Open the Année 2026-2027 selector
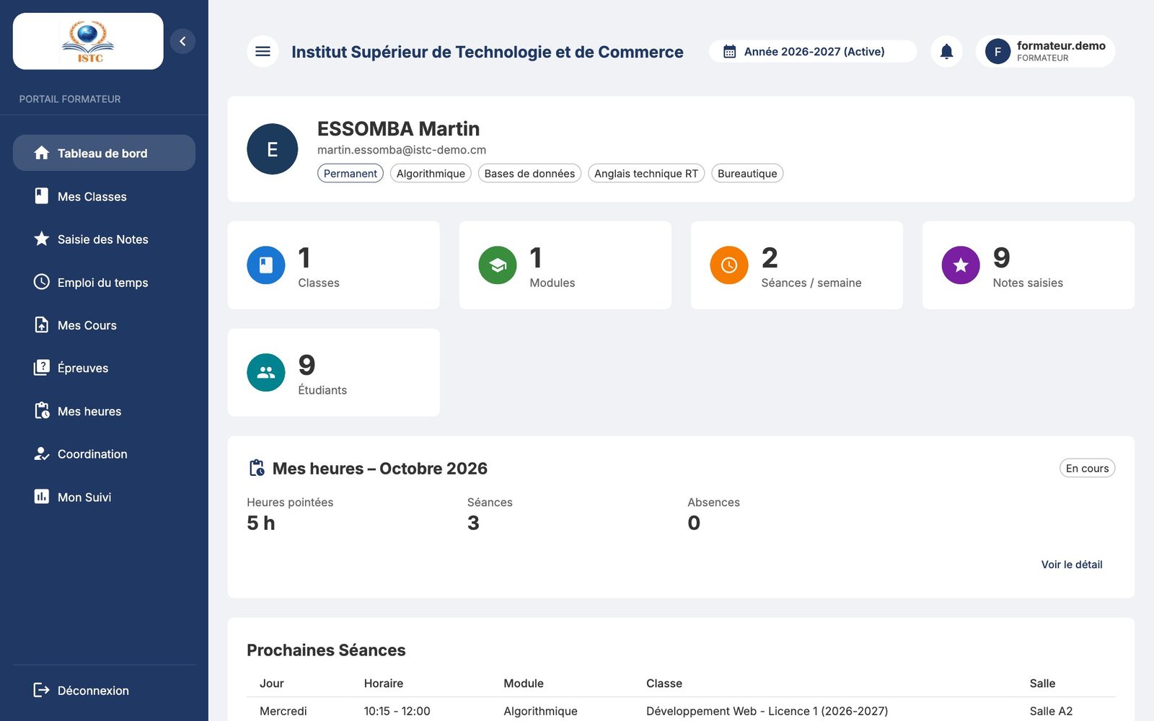1154x721 pixels. (812, 51)
